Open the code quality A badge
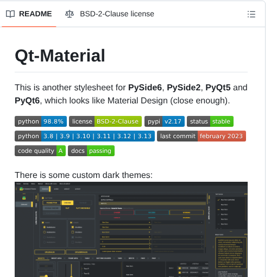 click(40, 151)
